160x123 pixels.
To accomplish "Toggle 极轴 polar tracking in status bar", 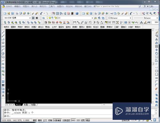I will click(x=50, y=120).
